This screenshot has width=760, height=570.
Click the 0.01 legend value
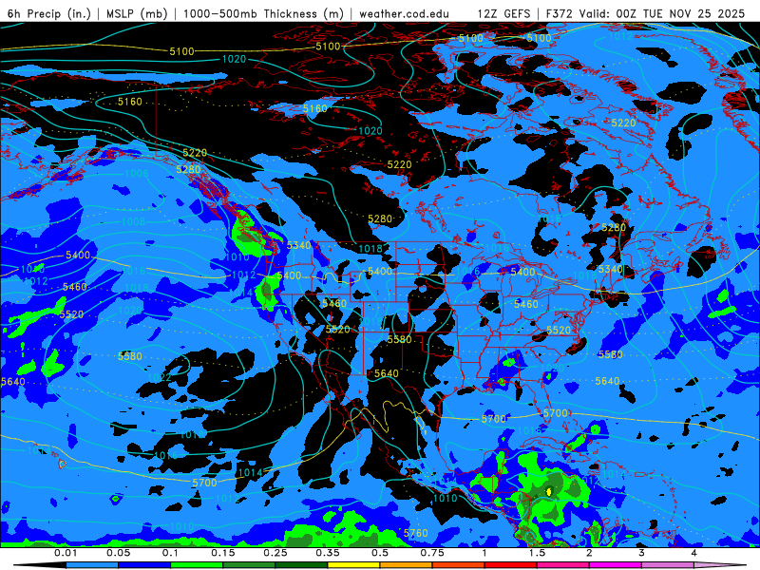(66, 553)
